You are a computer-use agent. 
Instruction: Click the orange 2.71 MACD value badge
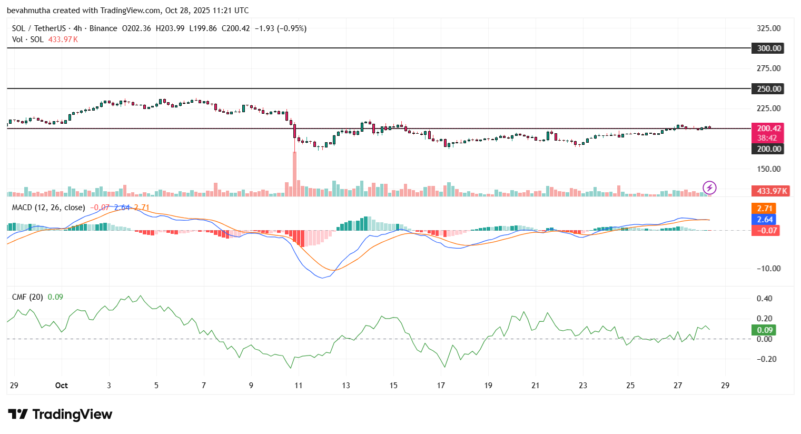(764, 209)
